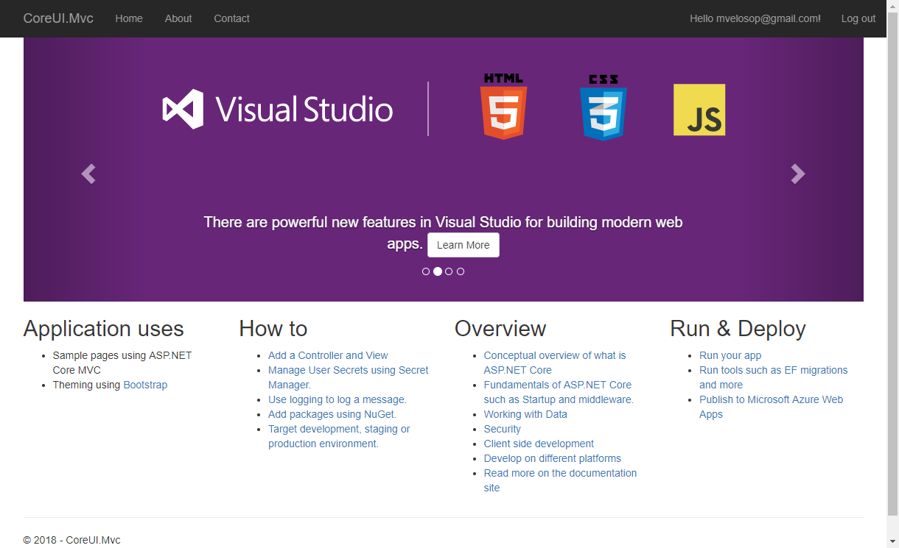Click the How to heading

point(273,329)
